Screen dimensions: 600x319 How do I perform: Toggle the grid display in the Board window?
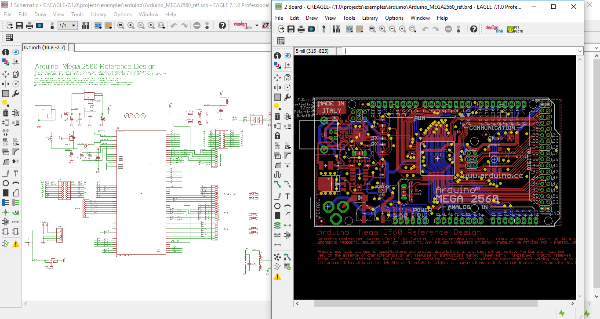pos(281,41)
